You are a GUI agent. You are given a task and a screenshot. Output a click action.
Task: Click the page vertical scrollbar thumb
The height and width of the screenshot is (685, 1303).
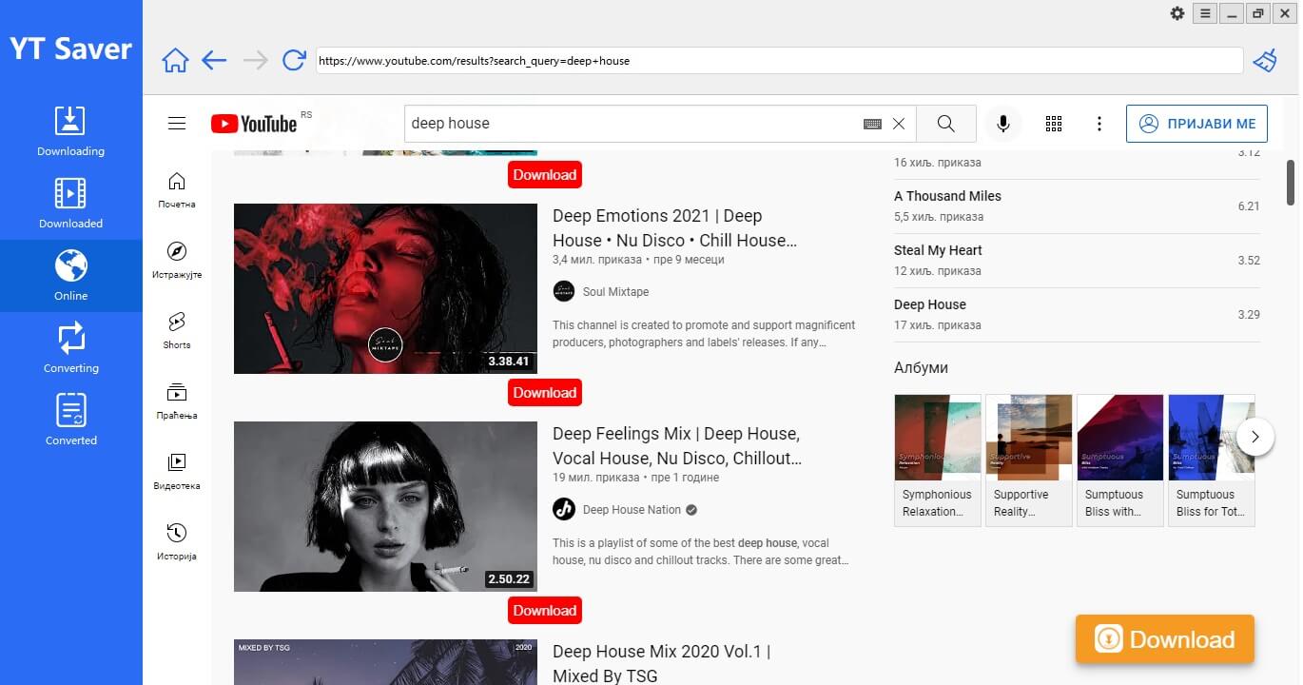point(1291,183)
